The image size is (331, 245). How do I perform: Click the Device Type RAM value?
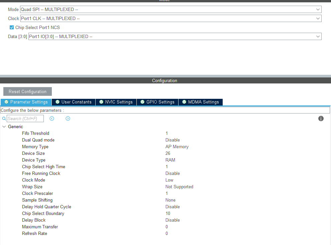click(170, 160)
